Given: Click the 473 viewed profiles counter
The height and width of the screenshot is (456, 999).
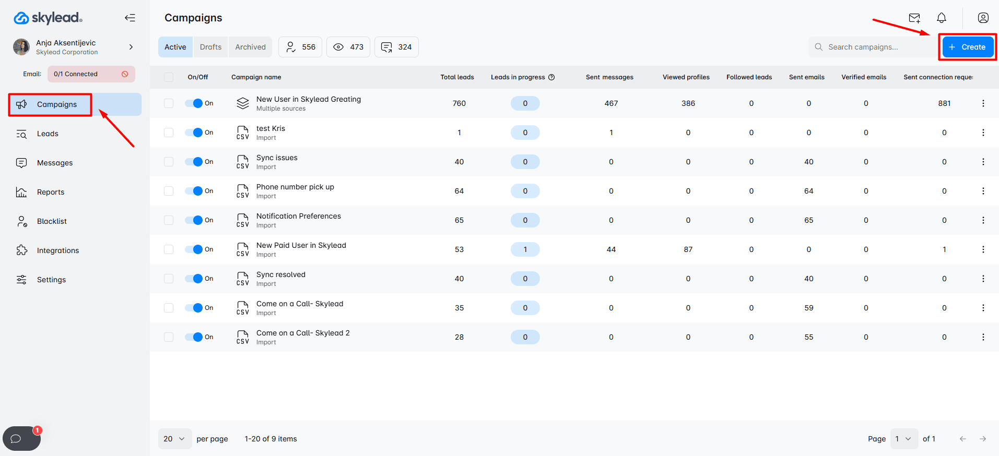Looking at the screenshot, I should coord(348,47).
